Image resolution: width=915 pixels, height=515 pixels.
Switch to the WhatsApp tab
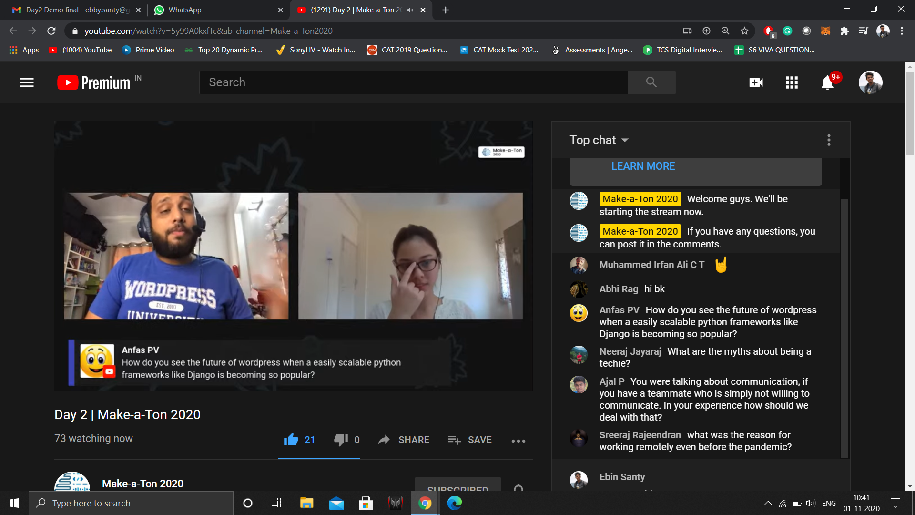[219, 10]
